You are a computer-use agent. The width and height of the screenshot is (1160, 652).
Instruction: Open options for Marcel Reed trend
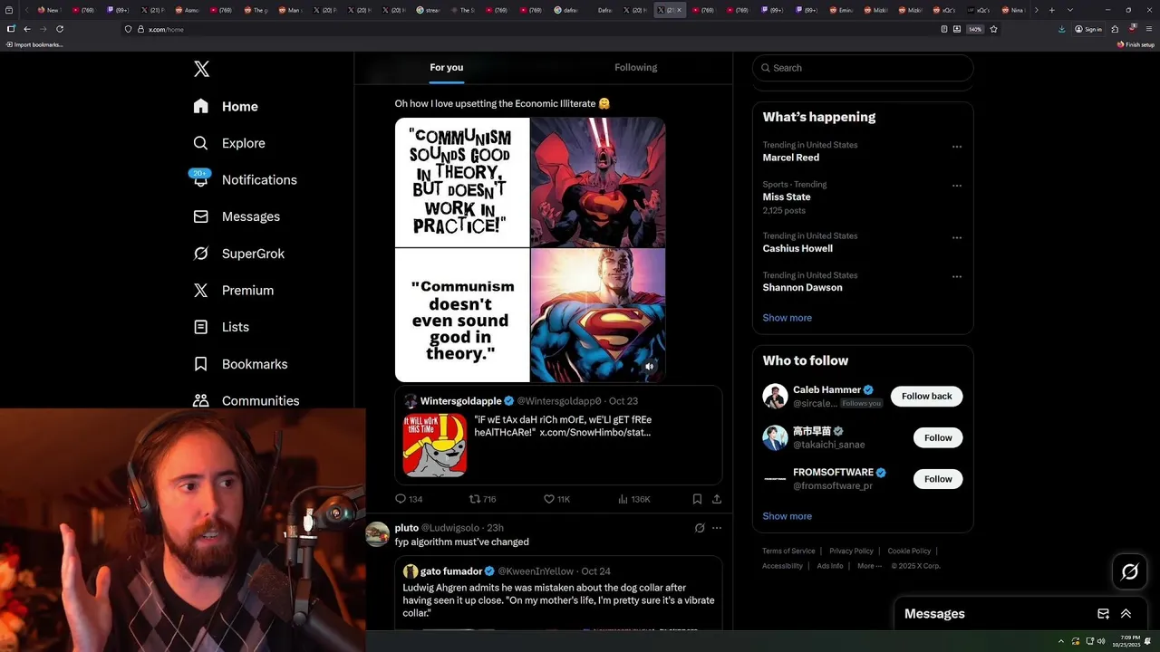[x=956, y=147]
